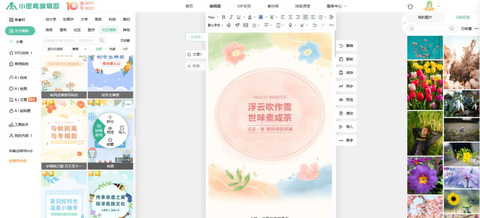
Task: Open the A i 绘画 sidebar item
Action: [x=18, y=89]
